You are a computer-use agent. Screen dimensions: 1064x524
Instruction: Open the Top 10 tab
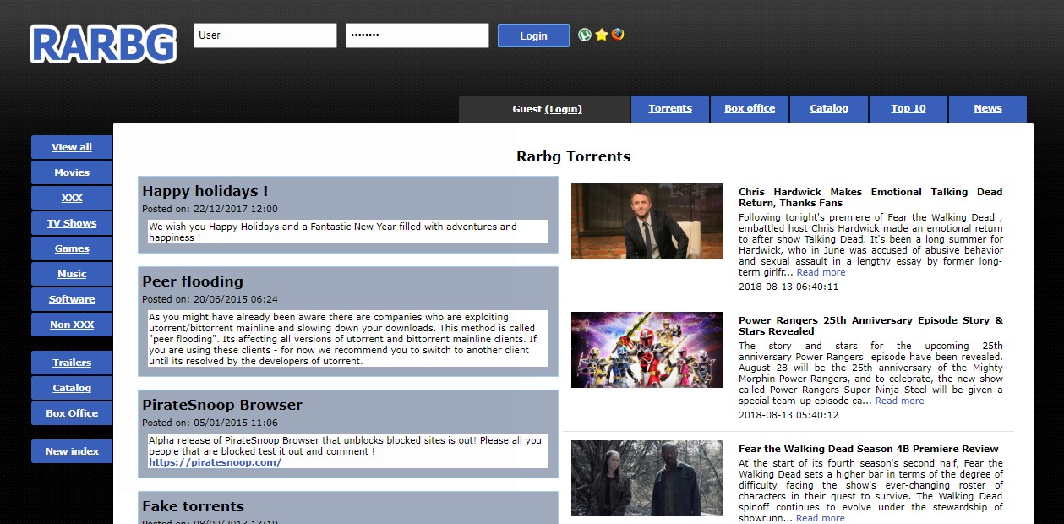908,109
